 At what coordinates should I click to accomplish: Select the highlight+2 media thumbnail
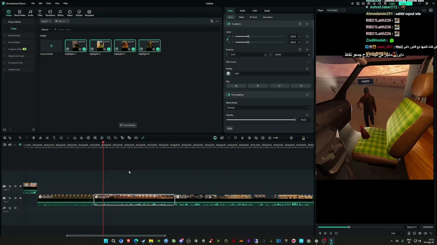[100, 46]
